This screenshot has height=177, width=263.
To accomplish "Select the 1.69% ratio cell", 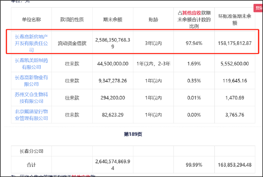I will pos(194,64).
